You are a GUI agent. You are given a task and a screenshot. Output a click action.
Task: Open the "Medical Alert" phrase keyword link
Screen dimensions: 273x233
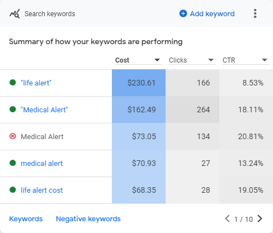tap(44, 110)
